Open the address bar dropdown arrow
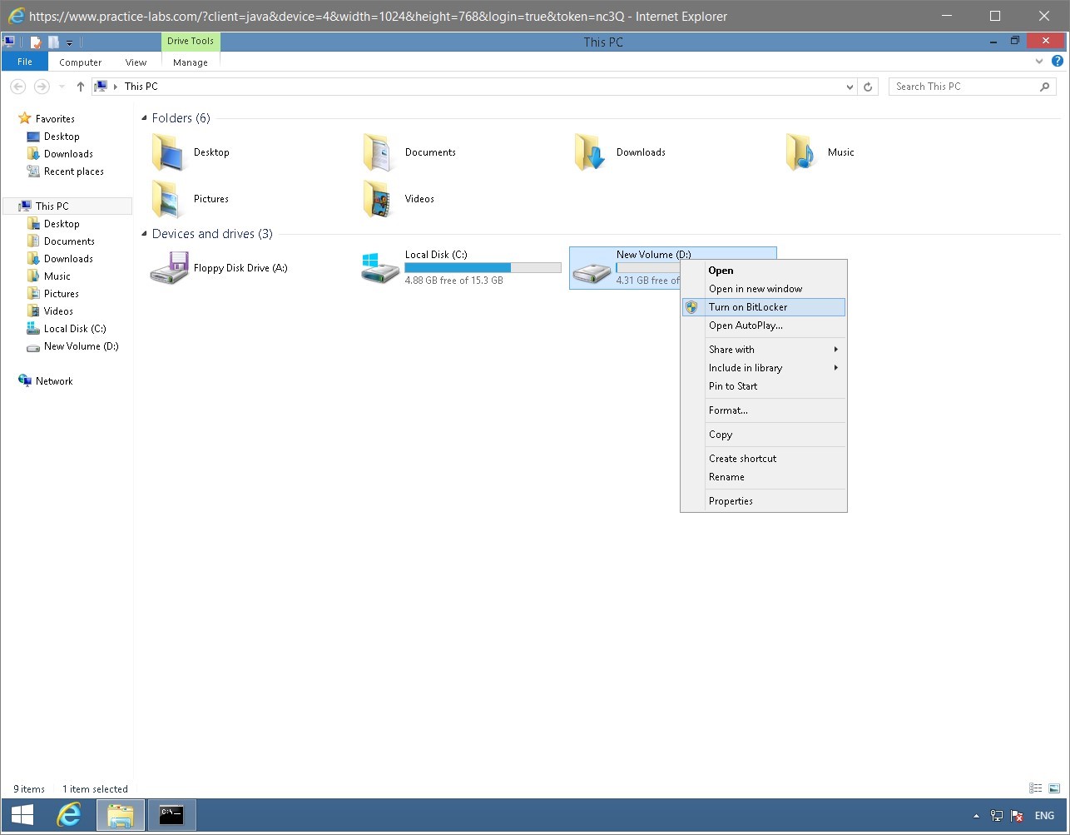Image resolution: width=1070 pixels, height=835 pixels. tap(849, 86)
